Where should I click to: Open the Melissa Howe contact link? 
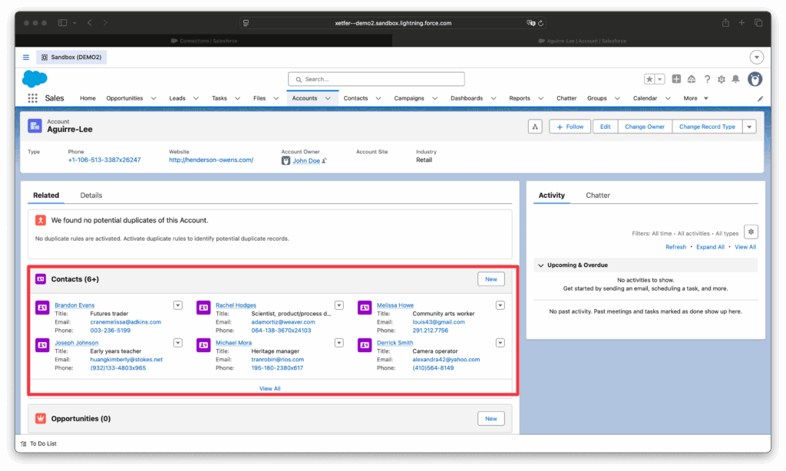click(x=395, y=305)
